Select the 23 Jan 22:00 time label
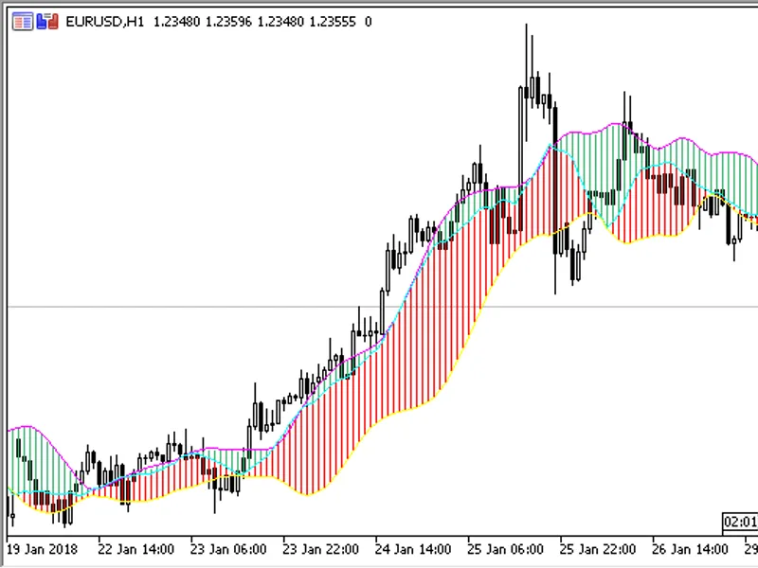Viewport: 758px width, 568px height. tap(320, 550)
